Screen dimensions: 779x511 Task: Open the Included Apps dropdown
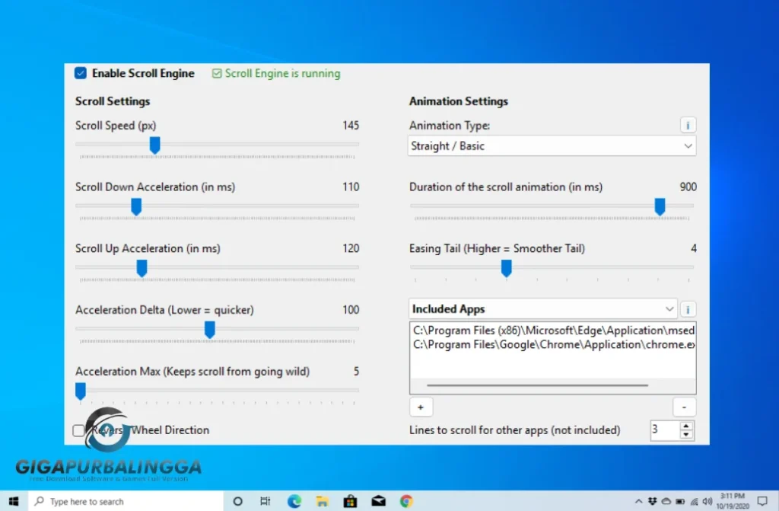[542, 309]
